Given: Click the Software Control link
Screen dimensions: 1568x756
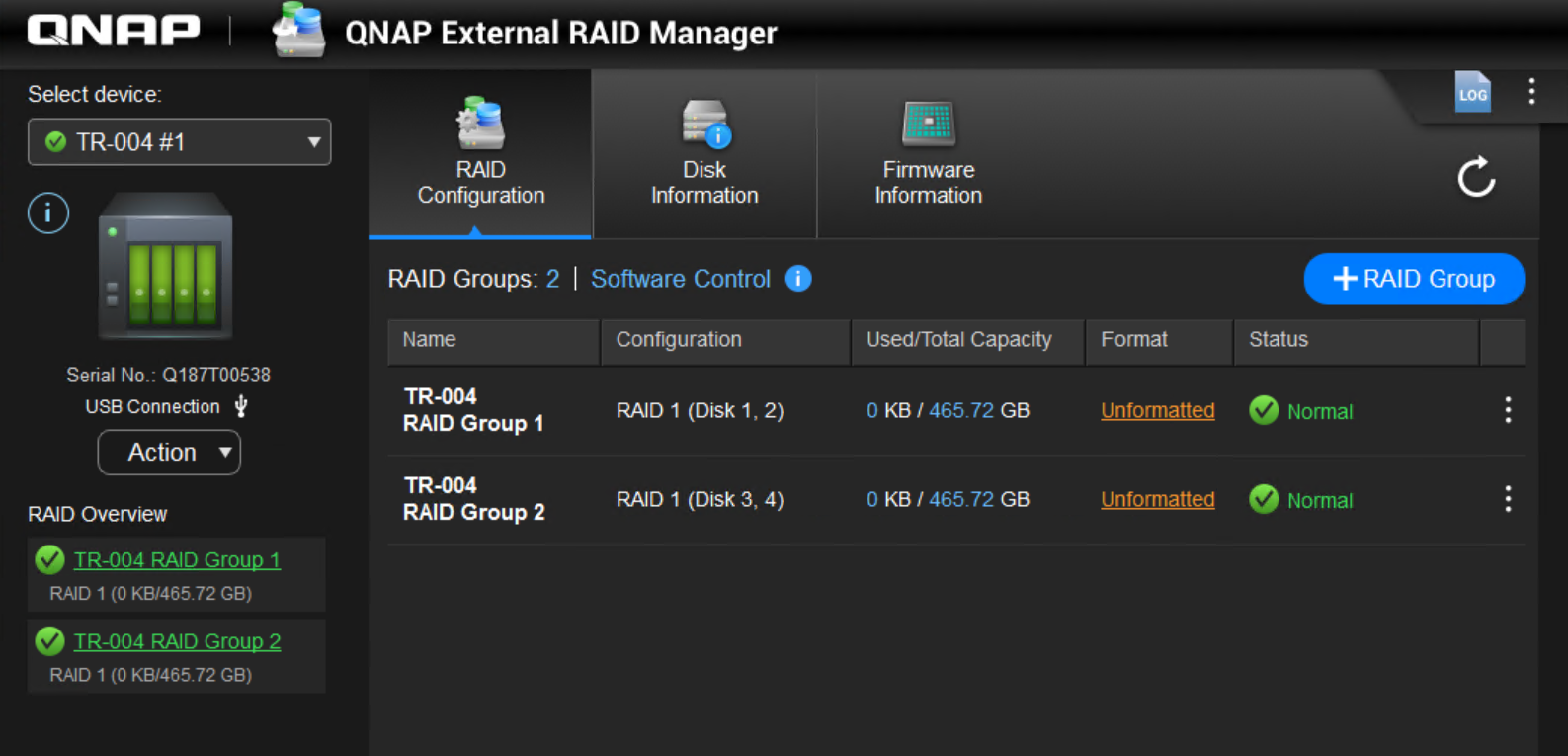Looking at the screenshot, I should tap(680, 279).
